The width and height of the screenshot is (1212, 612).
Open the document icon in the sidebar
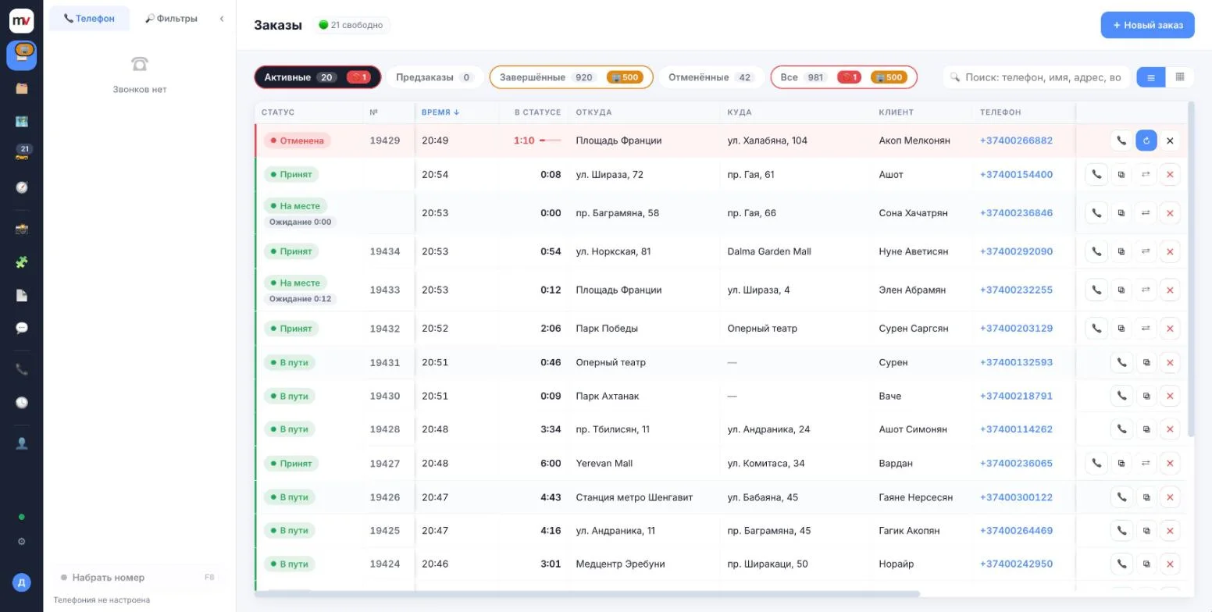[22, 295]
